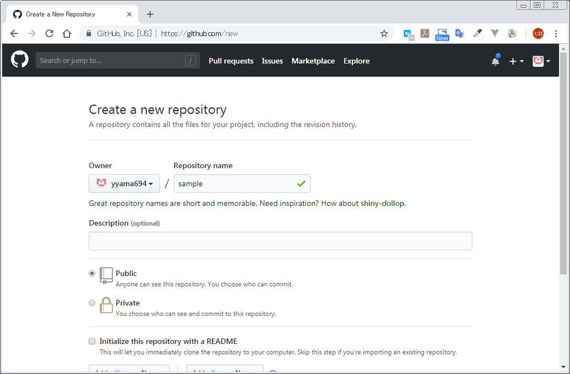Viewport: 570px width, 374px height.
Task: Click the browser home button
Action: coord(67,33)
